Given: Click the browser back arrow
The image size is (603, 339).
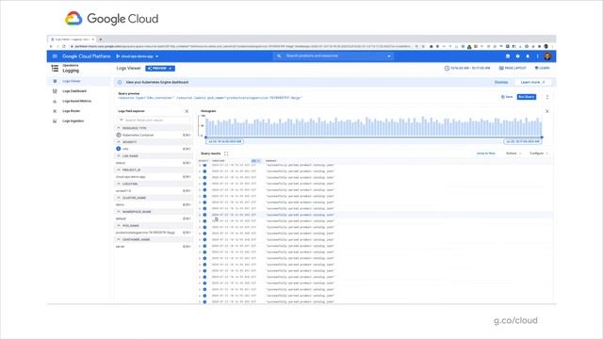Looking at the screenshot, I should click(x=51, y=46).
